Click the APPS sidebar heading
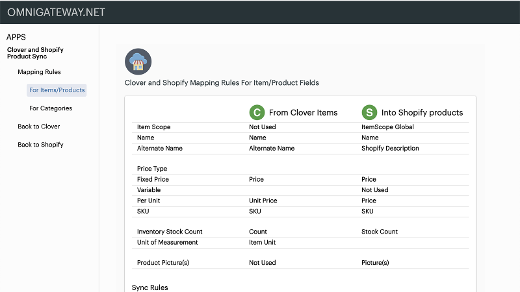Viewport: 520px width, 292px height. click(16, 37)
